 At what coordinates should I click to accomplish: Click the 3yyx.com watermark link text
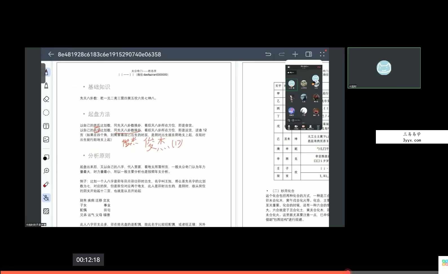(x=412, y=140)
